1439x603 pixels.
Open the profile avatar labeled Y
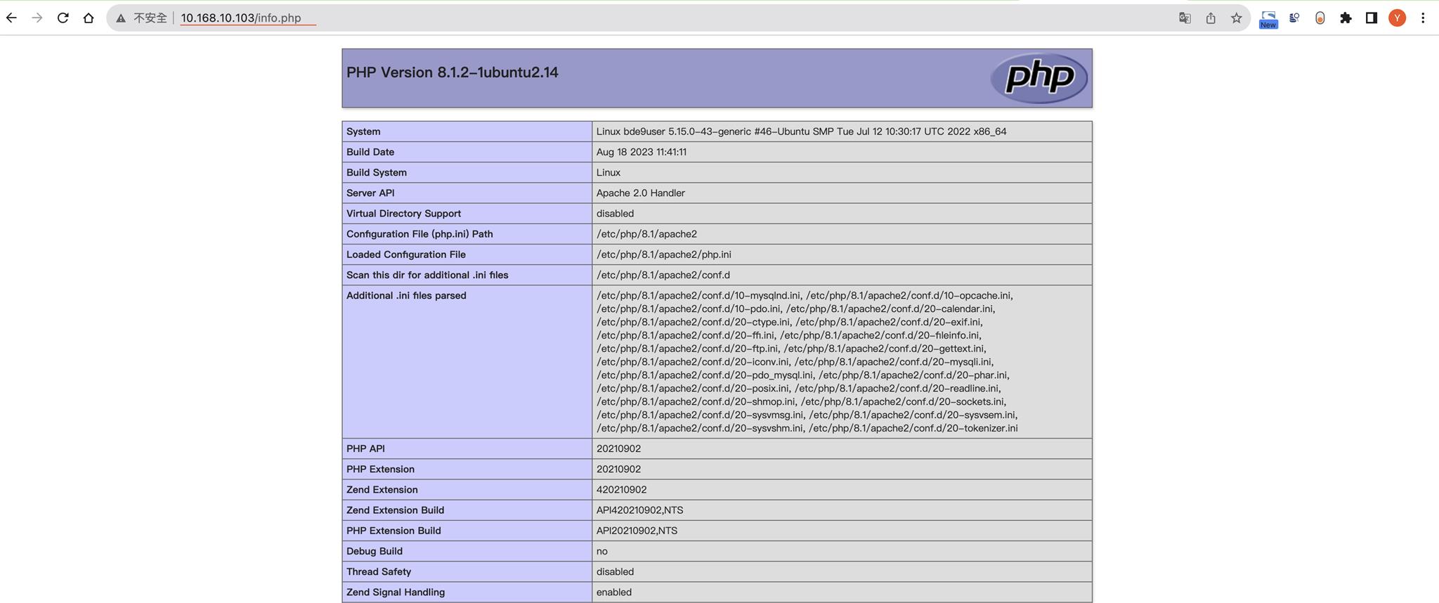(x=1398, y=18)
